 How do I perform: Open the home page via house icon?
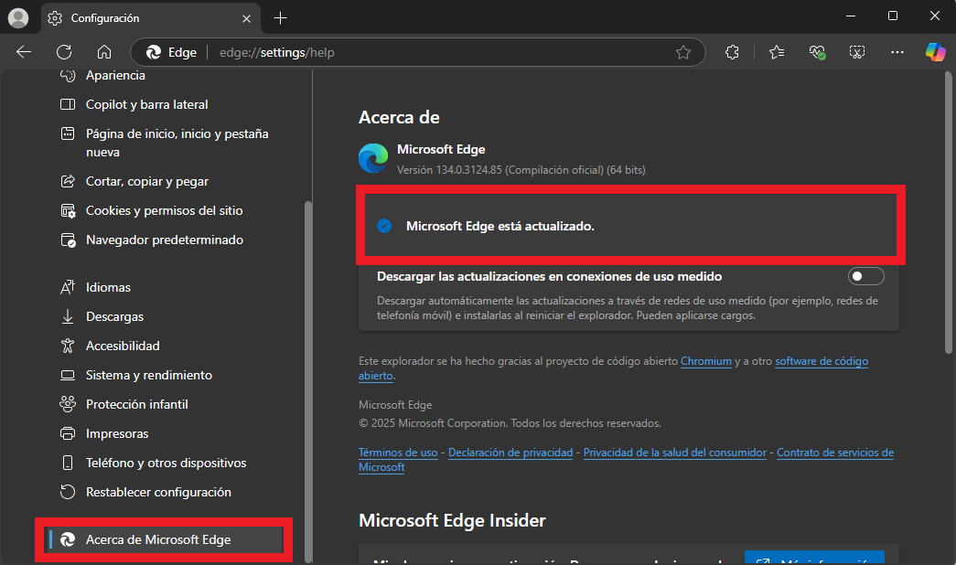tap(104, 52)
